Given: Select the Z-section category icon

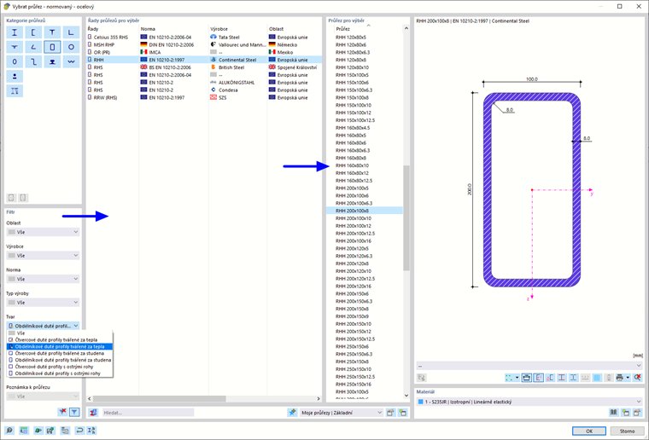Looking at the screenshot, I should pyautogui.click(x=33, y=61).
